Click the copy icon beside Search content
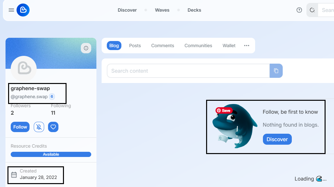 [276, 71]
